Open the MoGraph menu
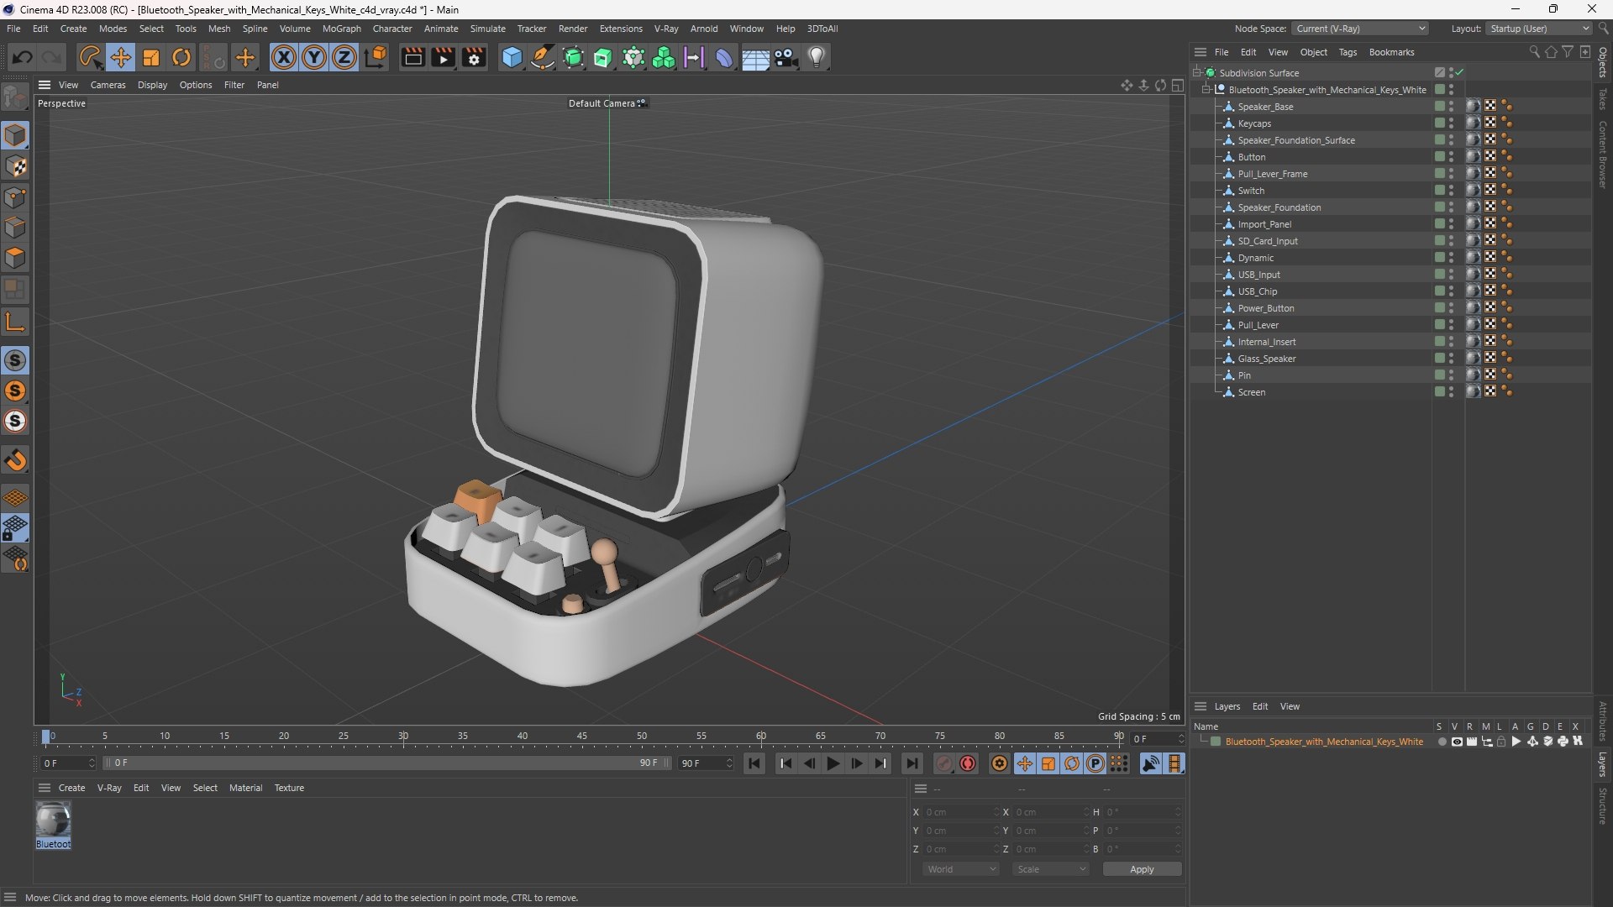Image resolution: width=1613 pixels, height=907 pixels. (x=341, y=29)
